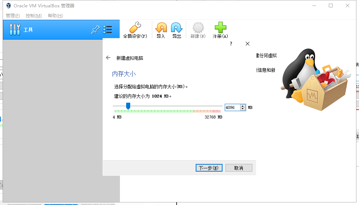359x205 pixels.
Task: Open the Tools list menu icon
Action: pos(107,29)
